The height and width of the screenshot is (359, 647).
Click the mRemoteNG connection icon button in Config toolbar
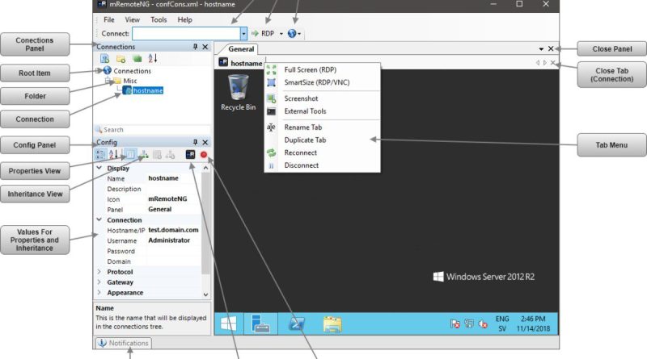coord(190,154)
